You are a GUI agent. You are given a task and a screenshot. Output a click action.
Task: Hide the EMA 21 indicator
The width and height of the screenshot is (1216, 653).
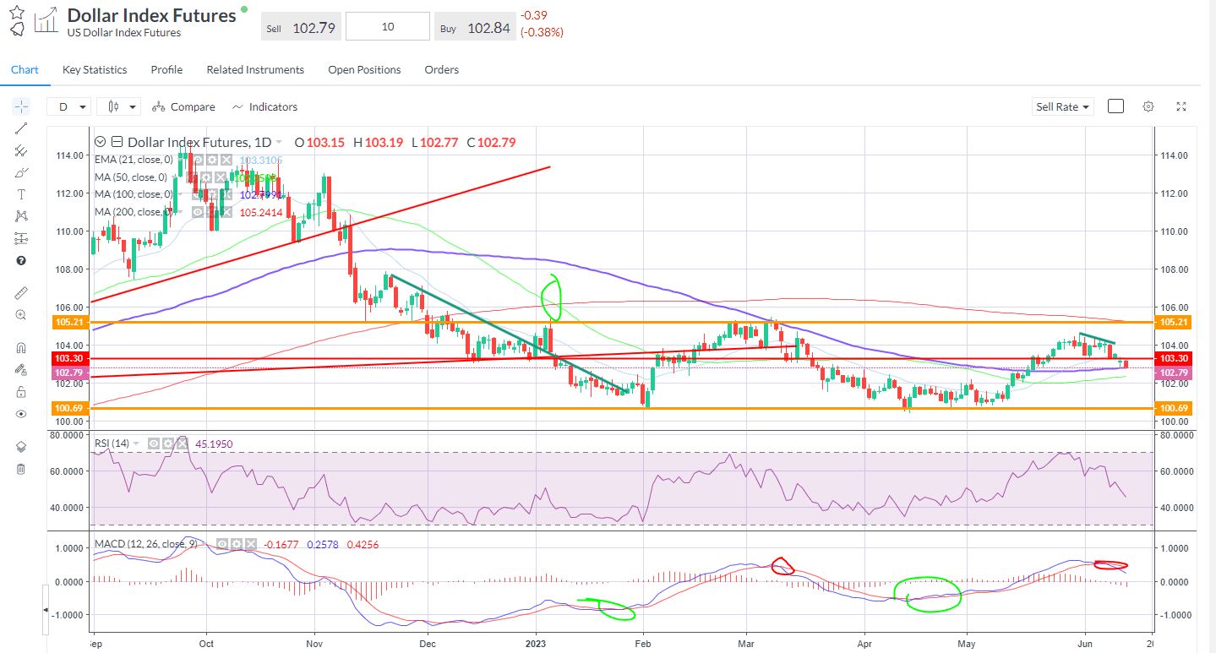pos(198,160)
